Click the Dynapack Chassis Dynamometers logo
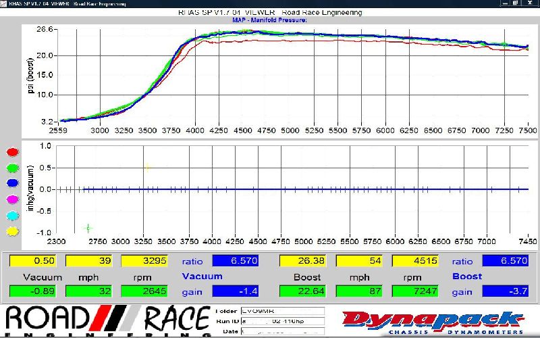This screenshot has width=540, height=338. [x=432, y=321]
